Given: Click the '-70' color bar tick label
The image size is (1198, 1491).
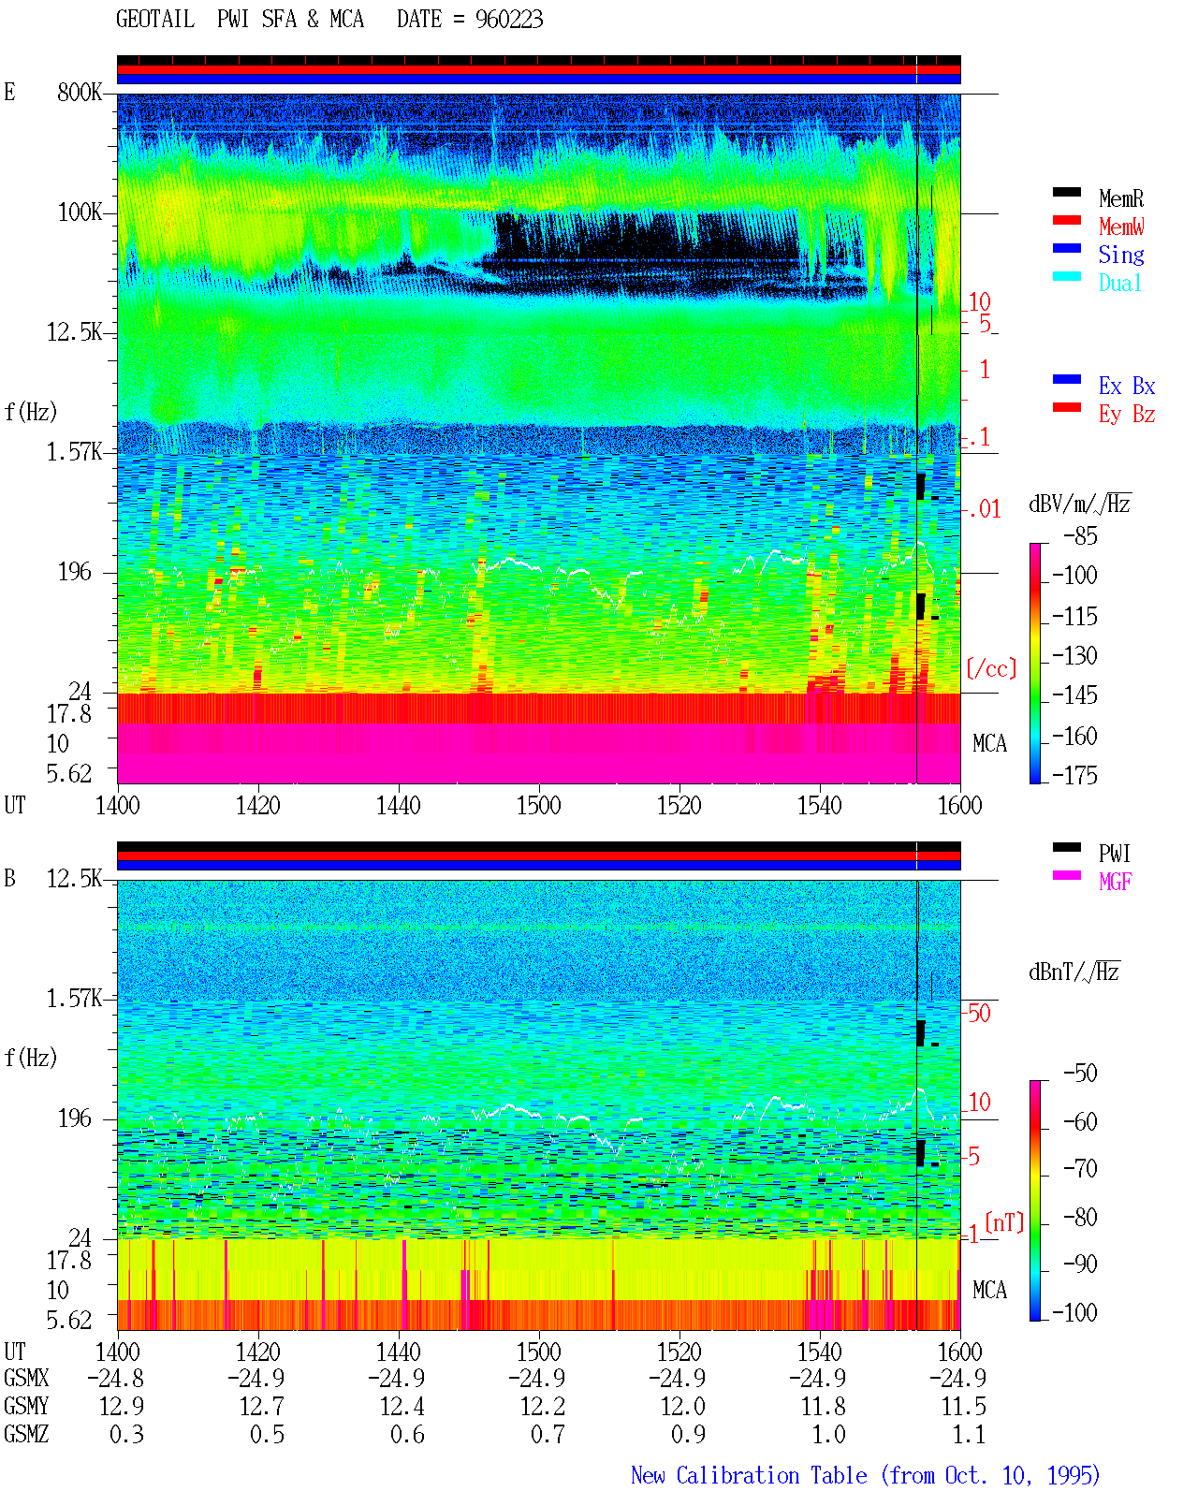Looking at the screenshot, I should coord(1081,1169).
